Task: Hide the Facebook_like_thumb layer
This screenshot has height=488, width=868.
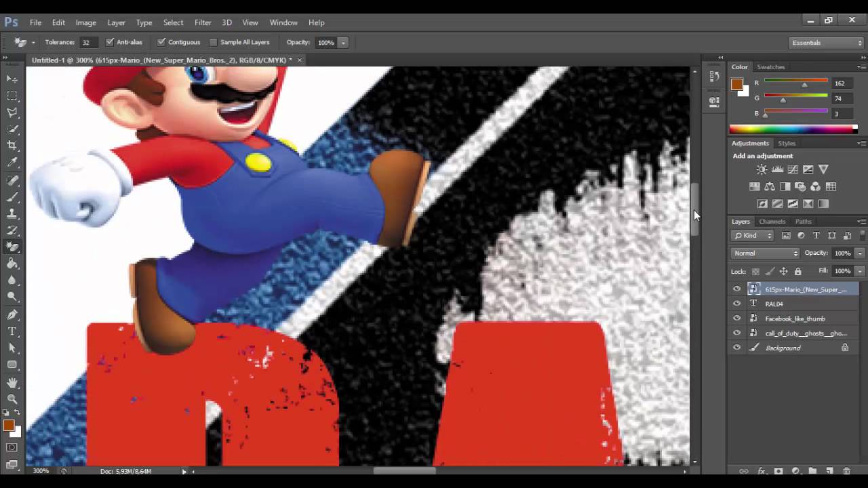Action: click(x=737, y=319)
